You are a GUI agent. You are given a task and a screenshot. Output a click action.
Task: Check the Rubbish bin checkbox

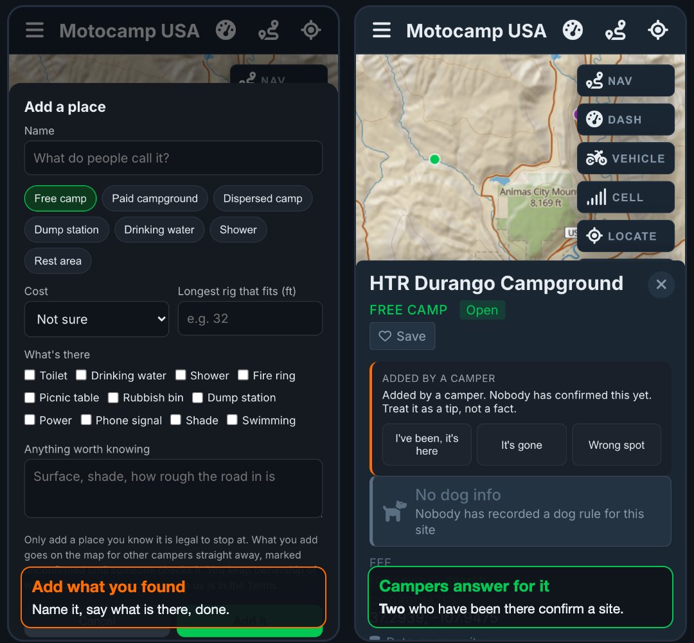point(113,397)
